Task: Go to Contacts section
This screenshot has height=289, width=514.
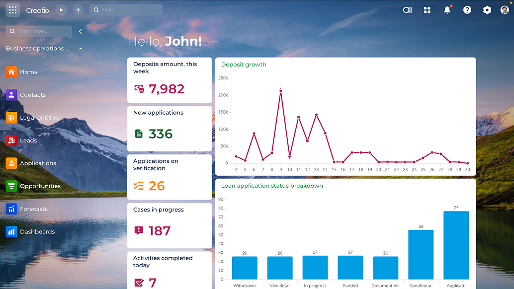Action: coord(33,95)
